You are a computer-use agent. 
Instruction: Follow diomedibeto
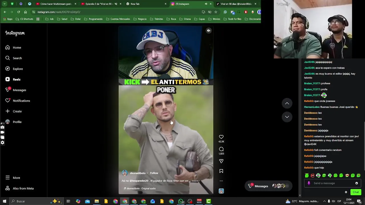154,173
